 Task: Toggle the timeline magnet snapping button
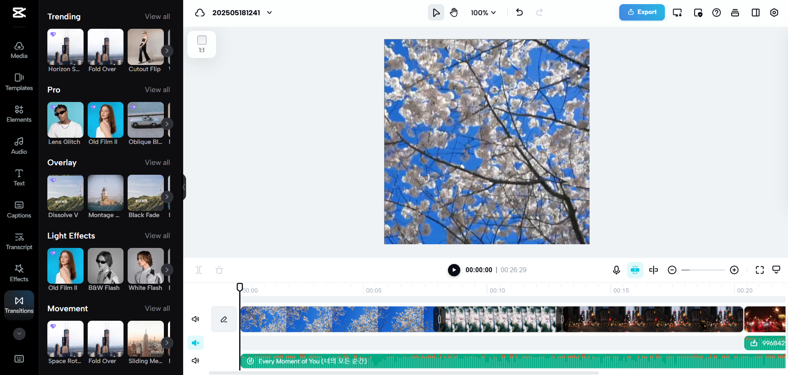click(635, 270)
